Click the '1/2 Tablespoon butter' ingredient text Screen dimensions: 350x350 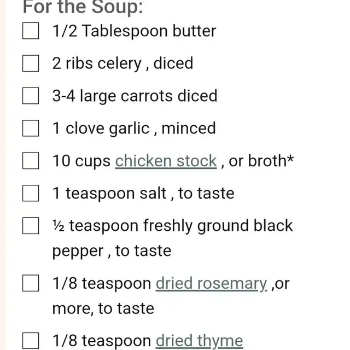click(134, 31)
